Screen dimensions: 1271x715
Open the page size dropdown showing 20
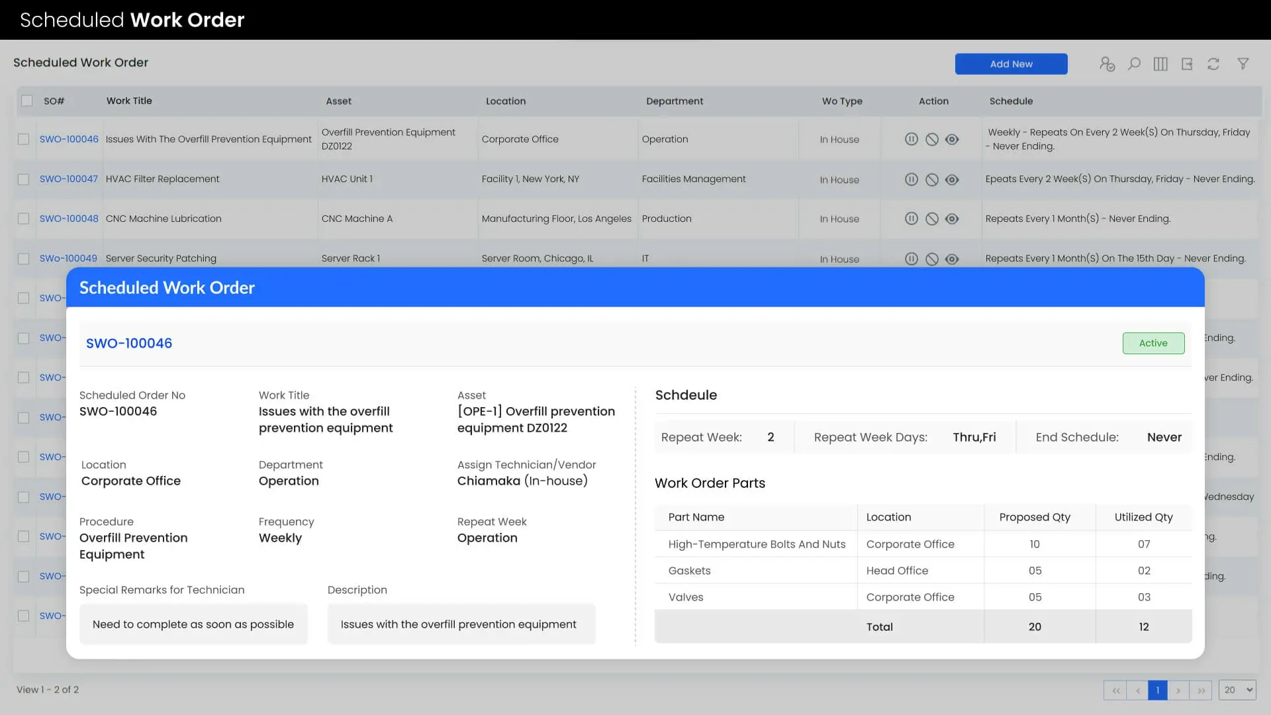click(1237, 690)
